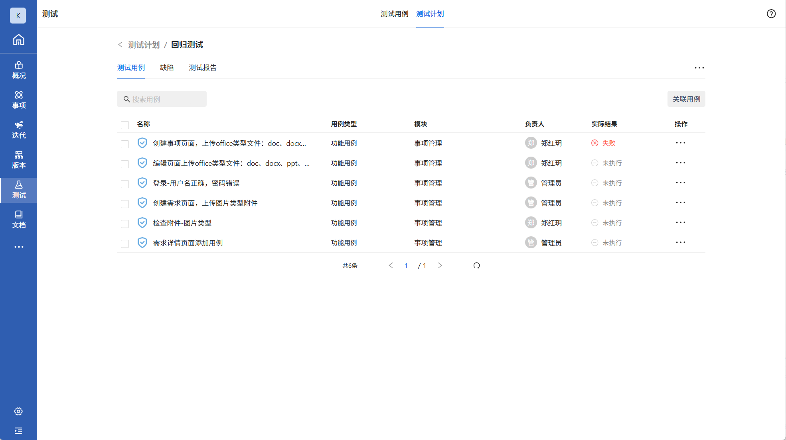This screenshot has height=440, width=786.
Task: Open 迭代 iterations in sidebar
Action: point(18,130)
